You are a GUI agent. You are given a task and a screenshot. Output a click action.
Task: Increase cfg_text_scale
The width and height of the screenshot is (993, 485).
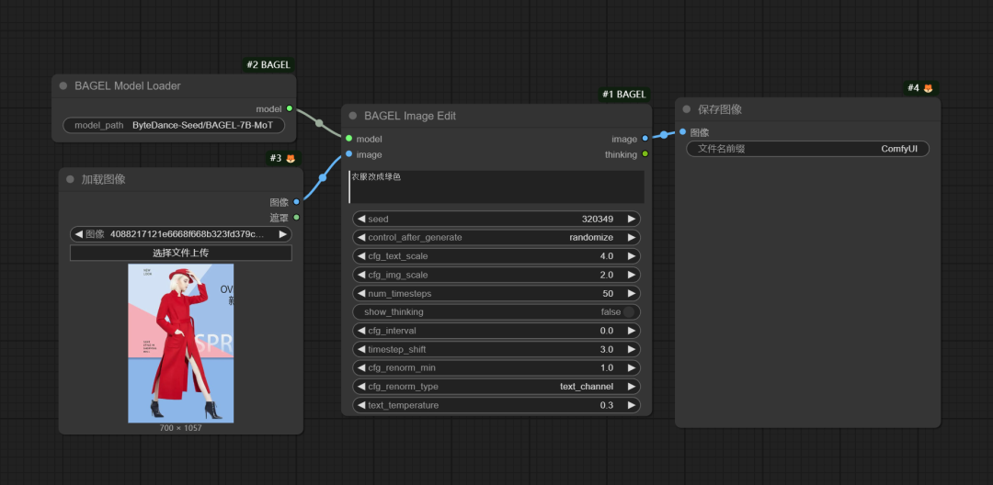tap(631, 256)
